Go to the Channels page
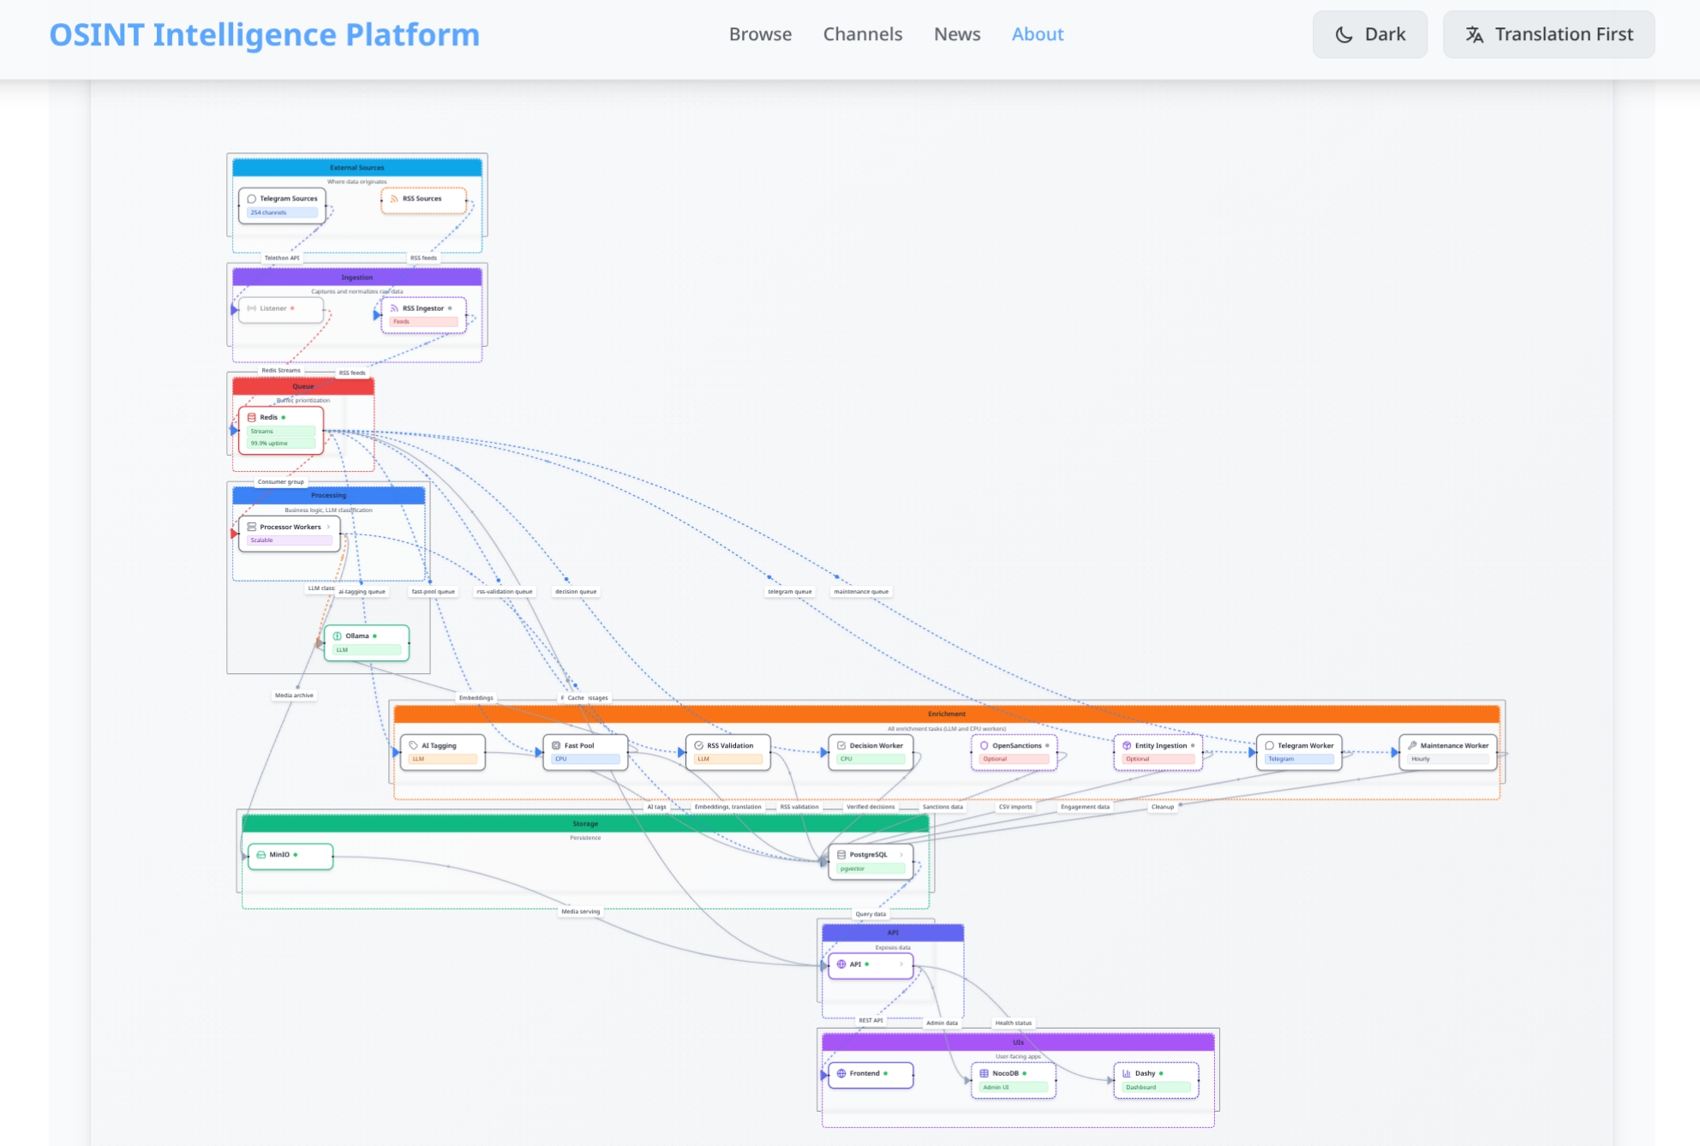The image size is (1700, 1146). (862, 34)
